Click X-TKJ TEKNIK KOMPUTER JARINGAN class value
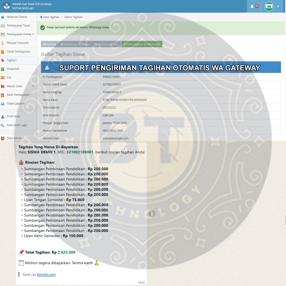Image resolution: width=286 pixels, height=286 pixels. tap(125, 100)
